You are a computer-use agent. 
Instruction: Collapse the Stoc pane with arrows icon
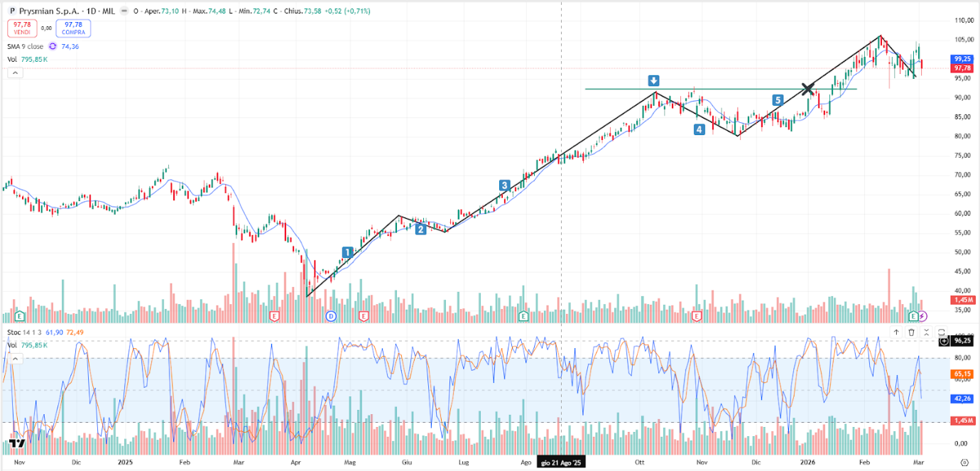point(926,332)
